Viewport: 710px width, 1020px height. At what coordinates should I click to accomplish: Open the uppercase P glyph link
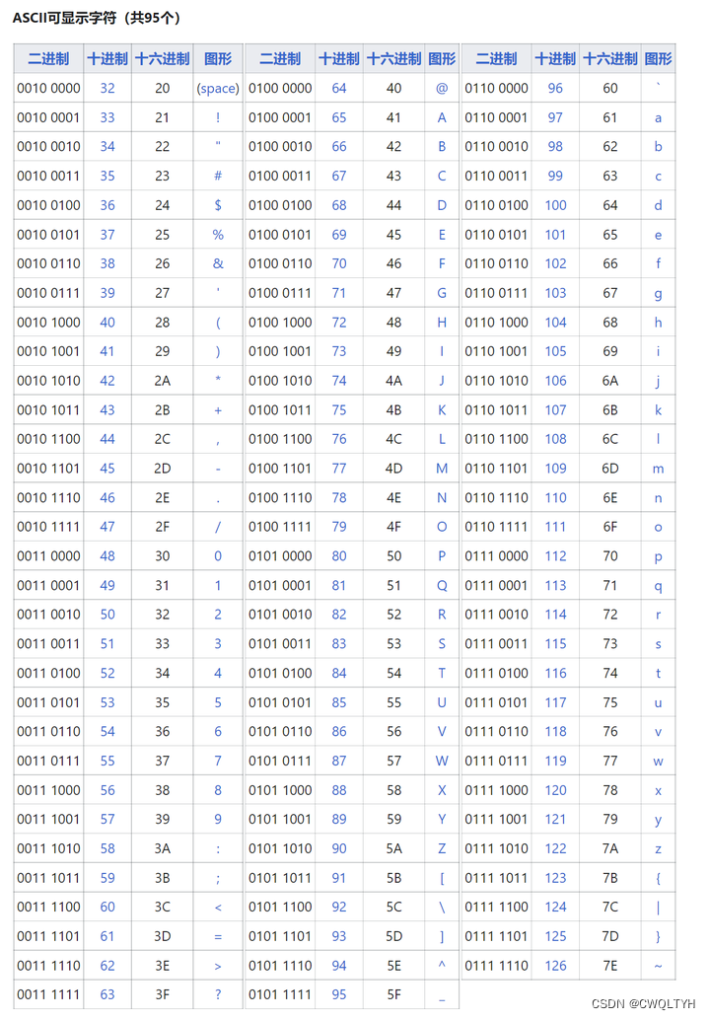pyautogui.click(x=442, y=556)
